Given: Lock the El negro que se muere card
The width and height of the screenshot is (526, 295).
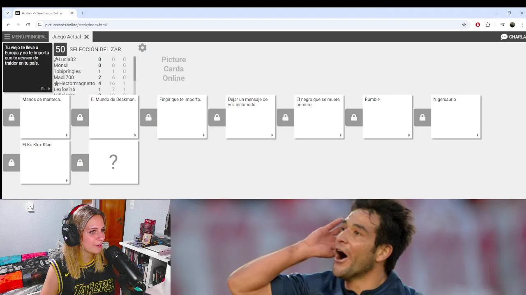Looking at the screenshot, I should point(286,118).
